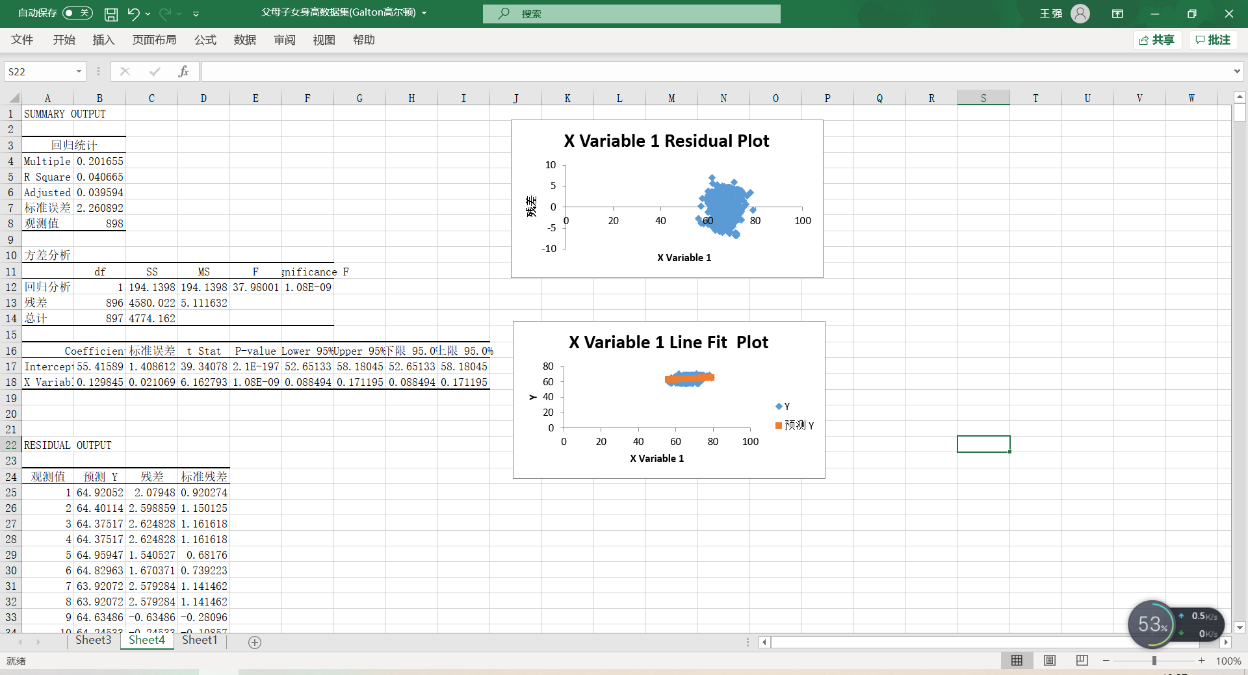This screenshot has width=1248, height=675.
Task: Switch to the 开始 ribbon tab
Action: pyautogui.click(x=64, y=40)
